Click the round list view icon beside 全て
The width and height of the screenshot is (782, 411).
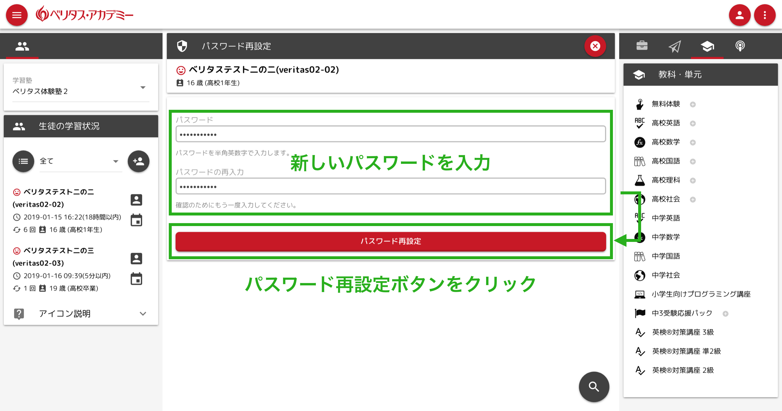click(23, 161)
